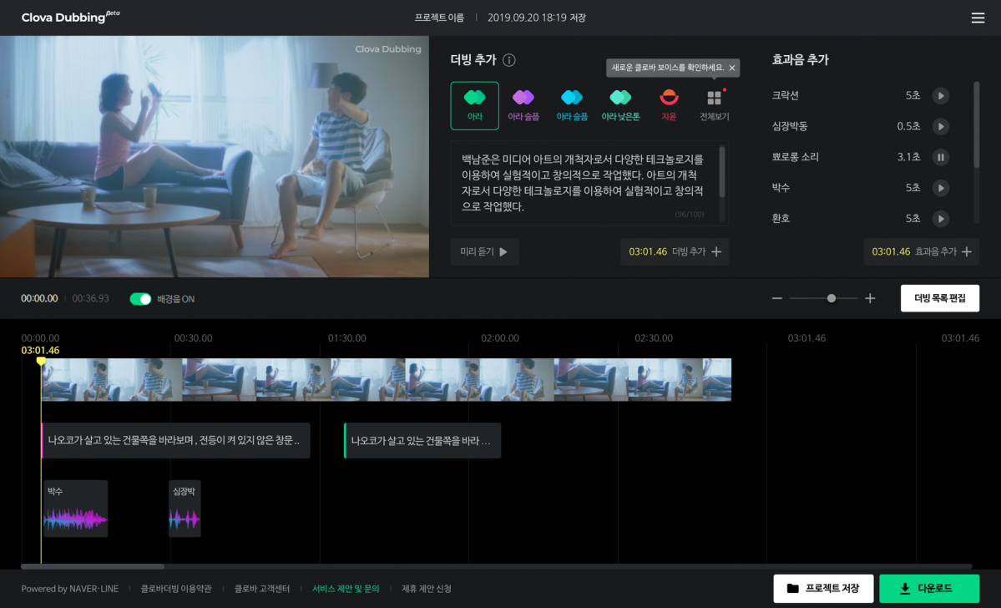This screenshot has width=1001, height=608.
Task: Click the info icon beside 더빙 추가
Action: click(x=509, y=60)
